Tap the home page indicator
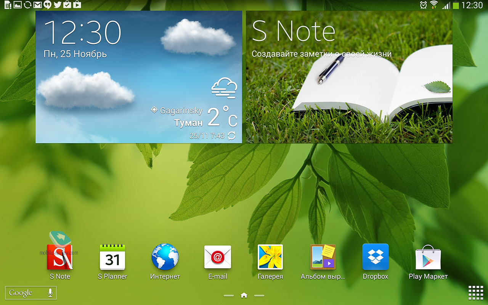 pyautogui.click(x=244, y=295)
